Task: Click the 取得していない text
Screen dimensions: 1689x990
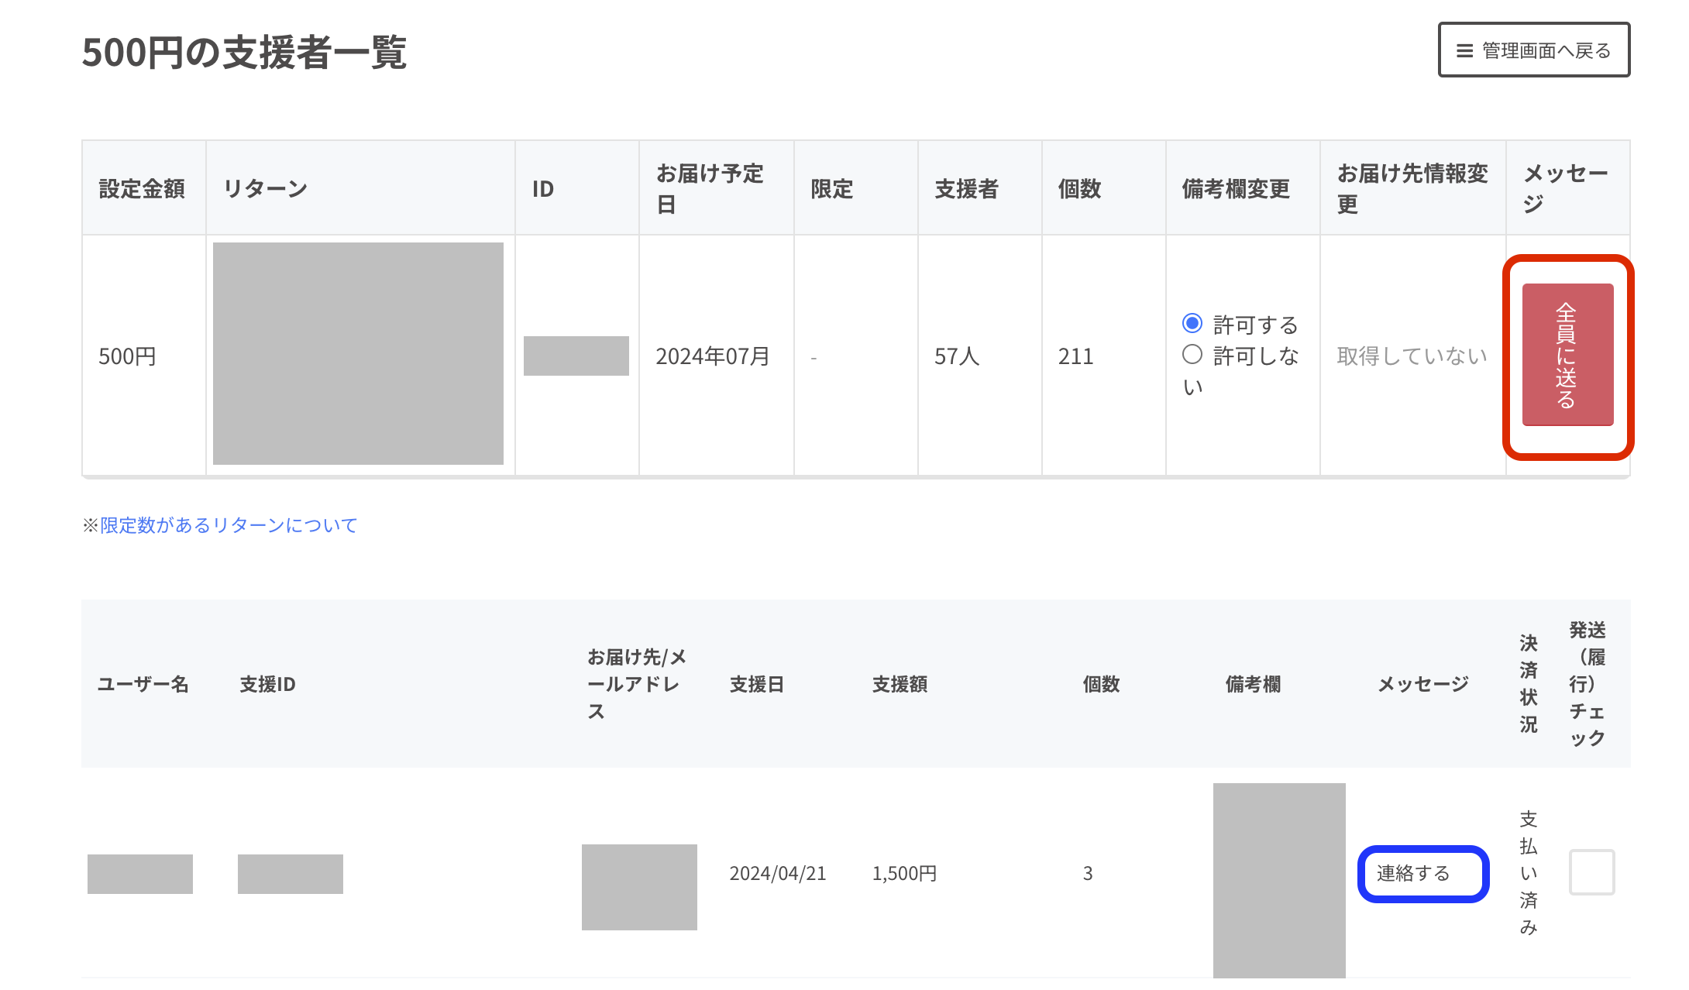Action: (x=1412, y=356)
